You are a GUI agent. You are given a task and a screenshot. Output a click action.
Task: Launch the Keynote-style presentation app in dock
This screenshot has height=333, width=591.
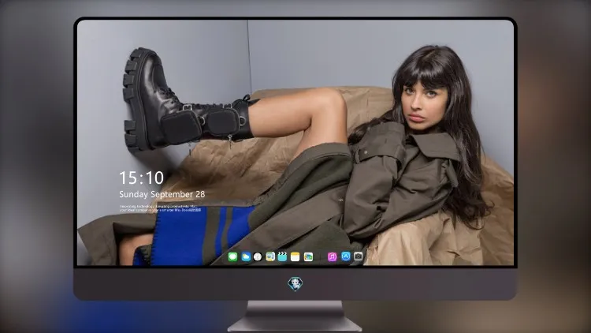coord(270,256)
